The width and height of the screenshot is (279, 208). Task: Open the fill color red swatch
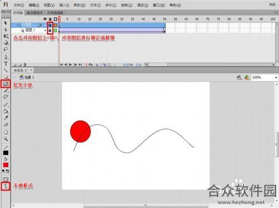[x=6, y=165]
